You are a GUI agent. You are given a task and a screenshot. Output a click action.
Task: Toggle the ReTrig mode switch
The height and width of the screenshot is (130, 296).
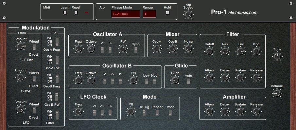144,113
